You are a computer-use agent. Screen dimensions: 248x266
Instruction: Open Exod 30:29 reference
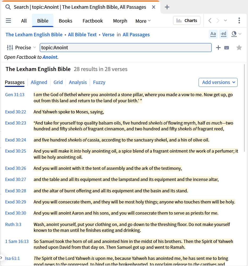[x=15, y=202]
